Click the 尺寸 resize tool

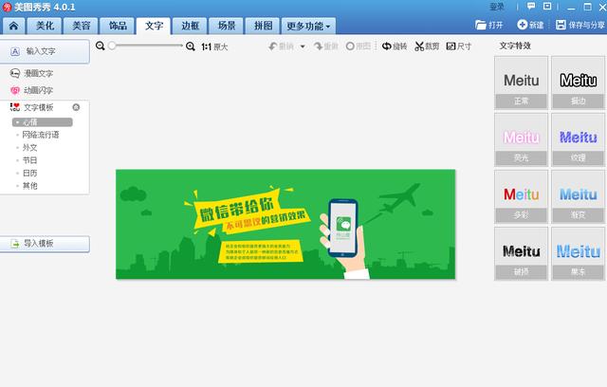(x=459, y=46)
